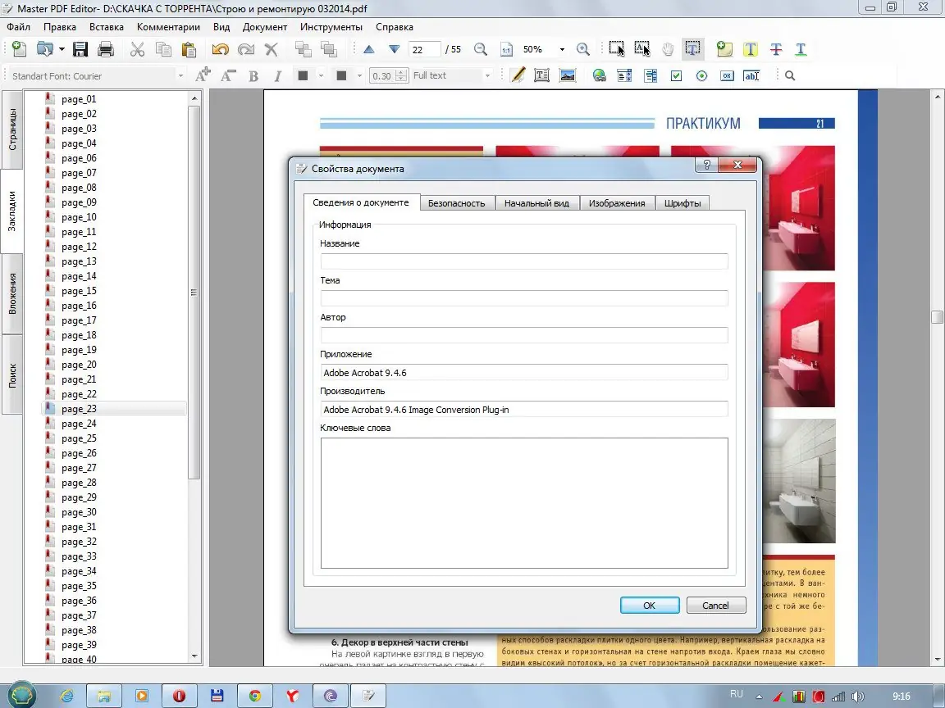Screen dimensions: 945x708
Task: Select the object selection tool
Action: (x=617, y=49)
